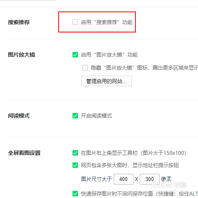The image size is (198, 198).
Task: Click the image height field showing 300
Action: [150, 179]
